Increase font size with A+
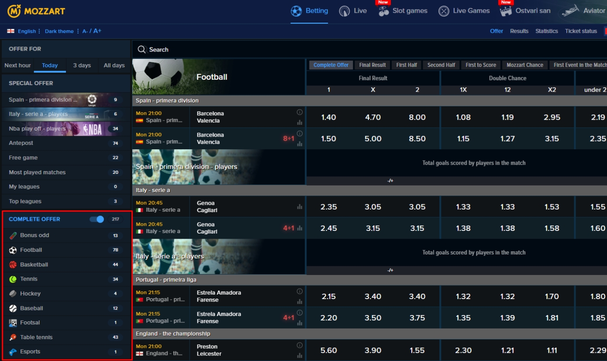Viewport: 607px width, 361px height. click(x=97, y=31)
